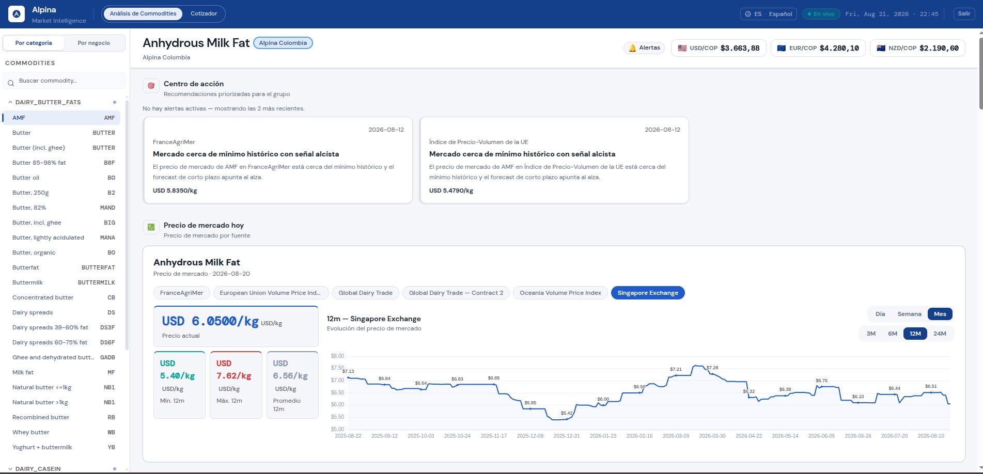
Task: Open the Alertas button
Action: 644,48
